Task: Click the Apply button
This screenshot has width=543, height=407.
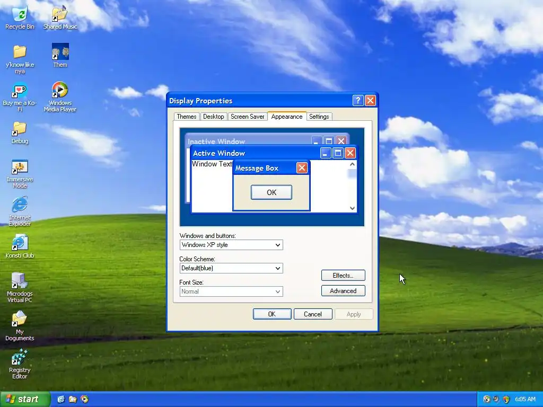Action: 354,314
